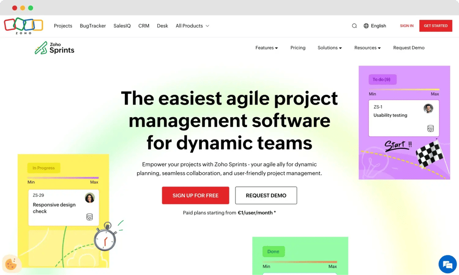Click the Zoho Sprints logo
Viewport: 459px width, 275px height.
[54, 48]
